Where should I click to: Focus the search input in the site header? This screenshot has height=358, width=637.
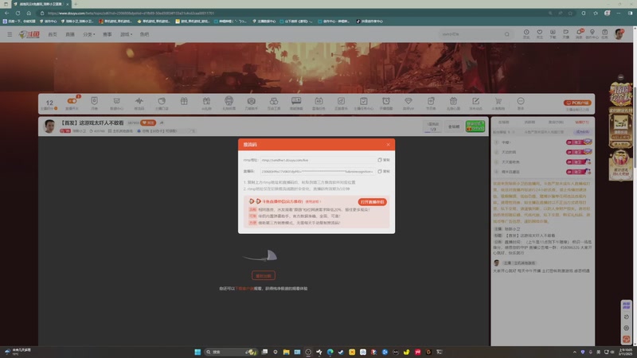pyautogui.click(x=471, y=34)
